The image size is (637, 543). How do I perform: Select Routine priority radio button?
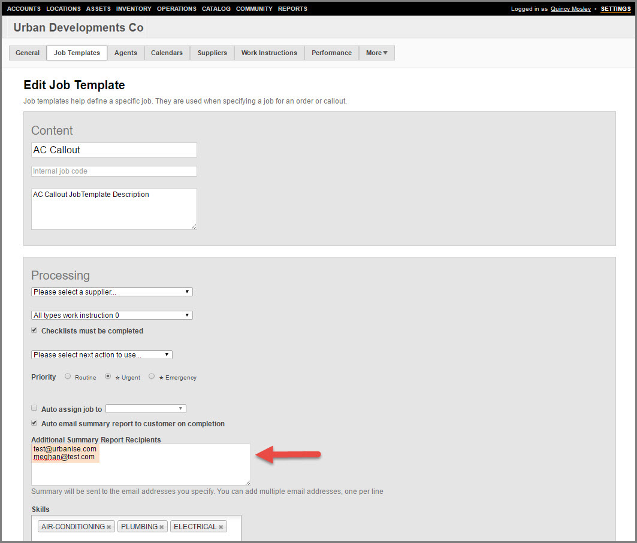68,377
